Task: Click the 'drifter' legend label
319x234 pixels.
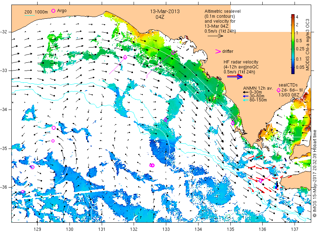Action: pyautogui.click(x=228, y=51)
